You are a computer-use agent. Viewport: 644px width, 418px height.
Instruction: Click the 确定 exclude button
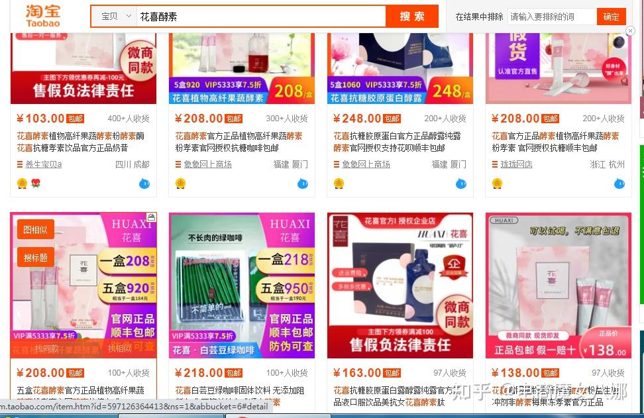(611, 17)
